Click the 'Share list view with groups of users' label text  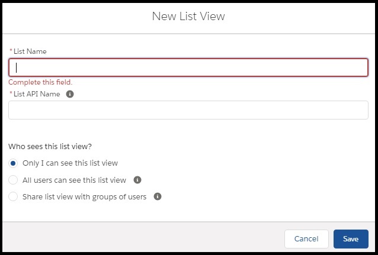pos(84,197)
